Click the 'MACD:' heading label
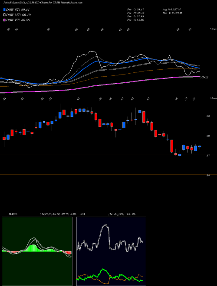The height and width of the screenshot is (286, 217). 13,214
